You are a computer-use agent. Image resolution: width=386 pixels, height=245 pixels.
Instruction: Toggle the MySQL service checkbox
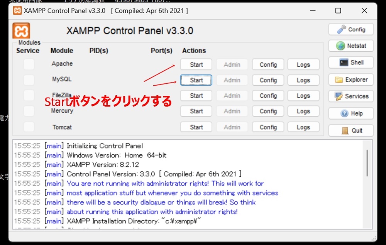29,80
